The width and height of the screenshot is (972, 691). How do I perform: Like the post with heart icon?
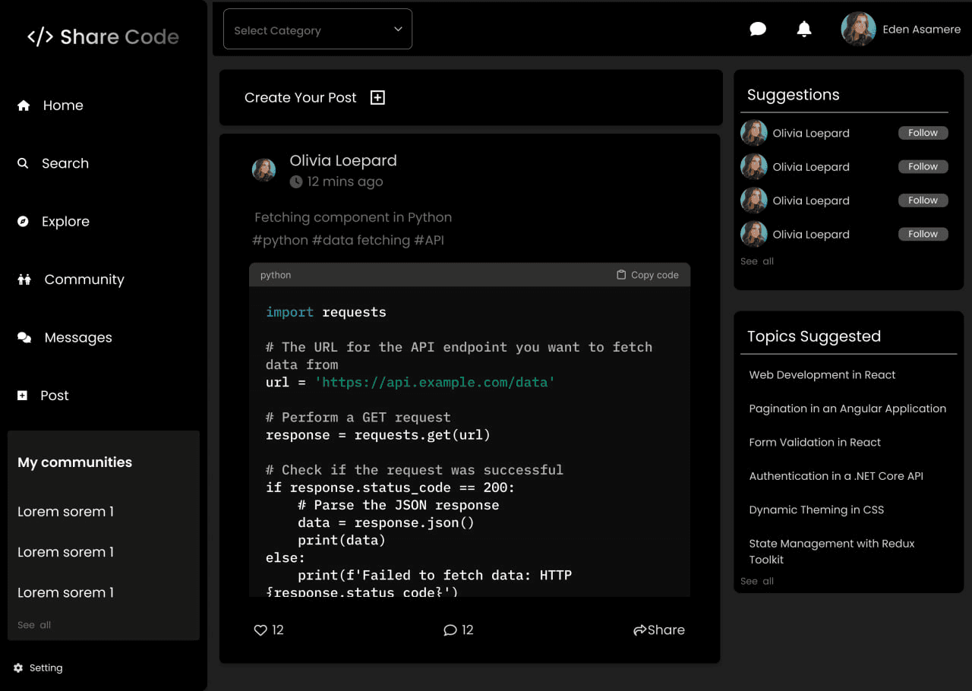pyautogui.click(x=260, y=630)
